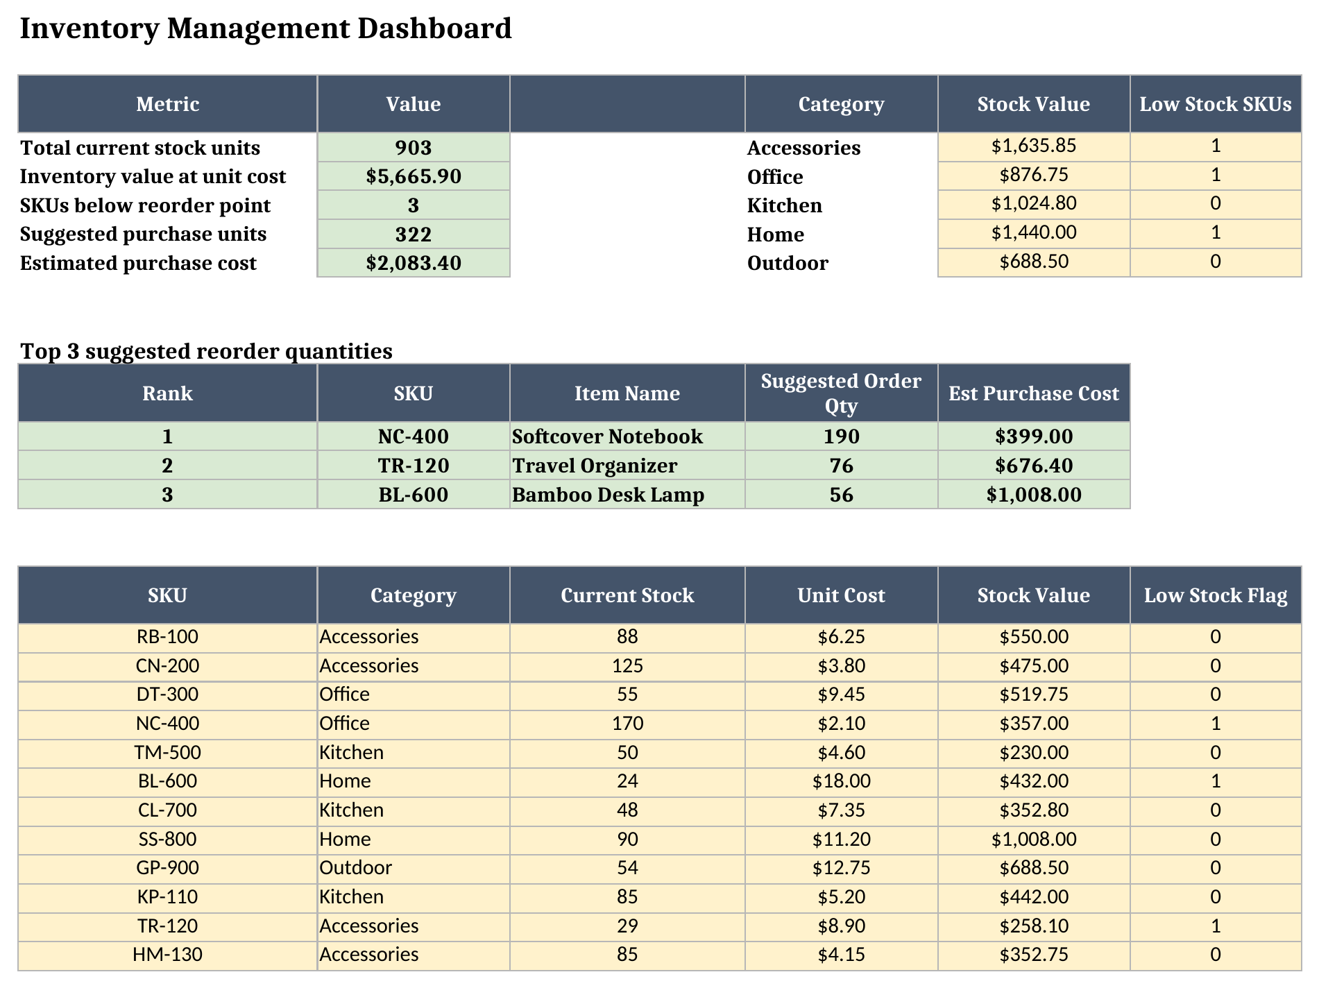Select the DT-300 SKU cell
Image resolution: width=1319 pixels, height=988 pixels.
pos(167,695)
